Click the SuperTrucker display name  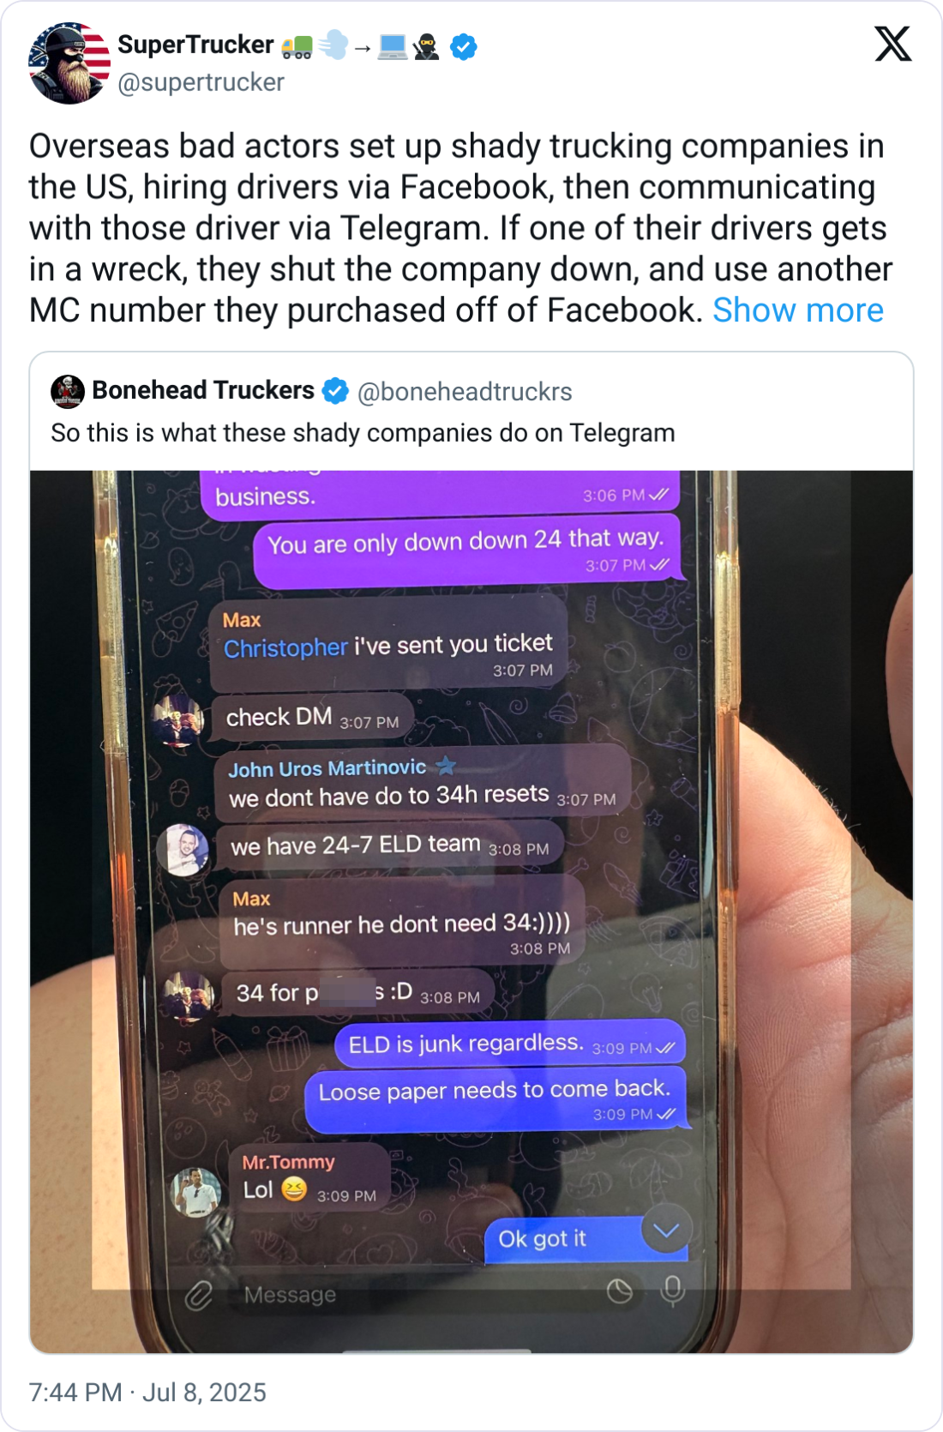point(195,45)
